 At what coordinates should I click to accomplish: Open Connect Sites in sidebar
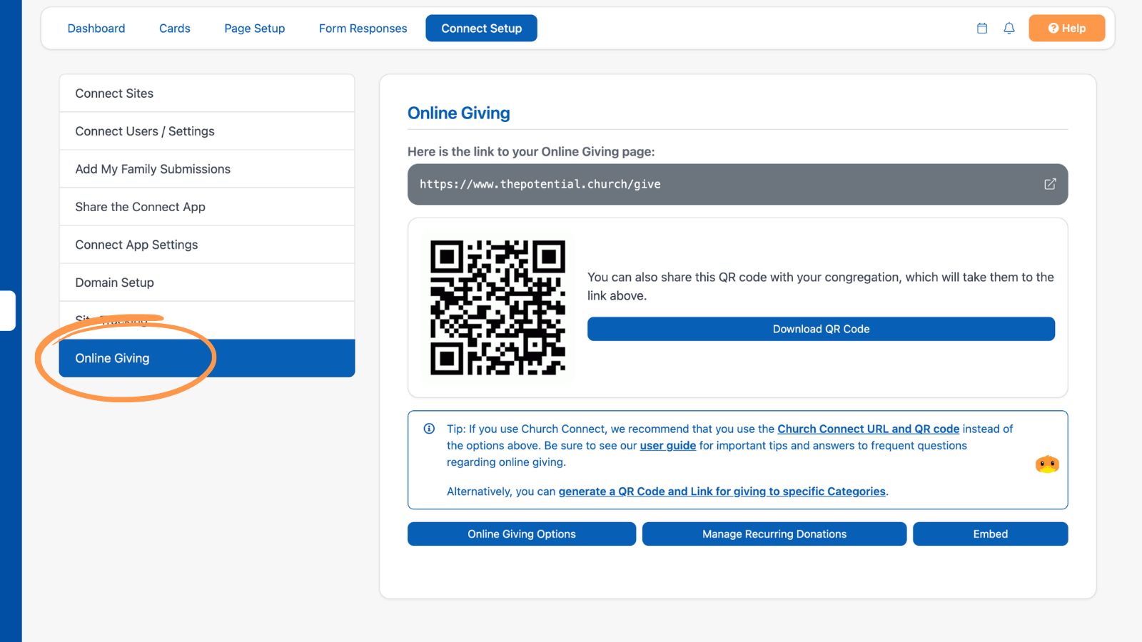pos(207,93)
